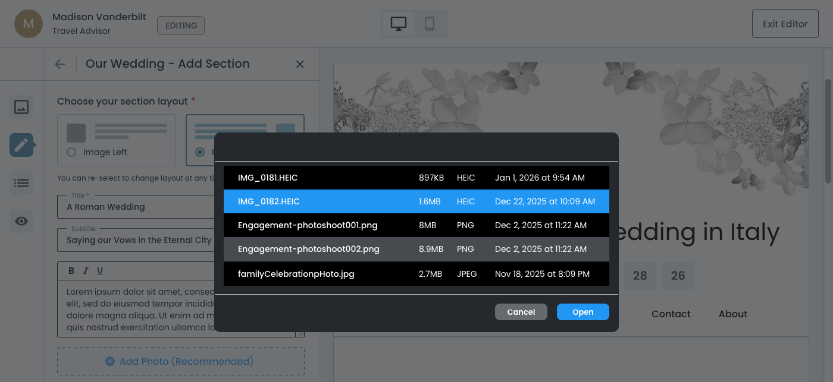Select the Image Left layout radio
This screenshot has width=833, height=382.
[72, 152]
